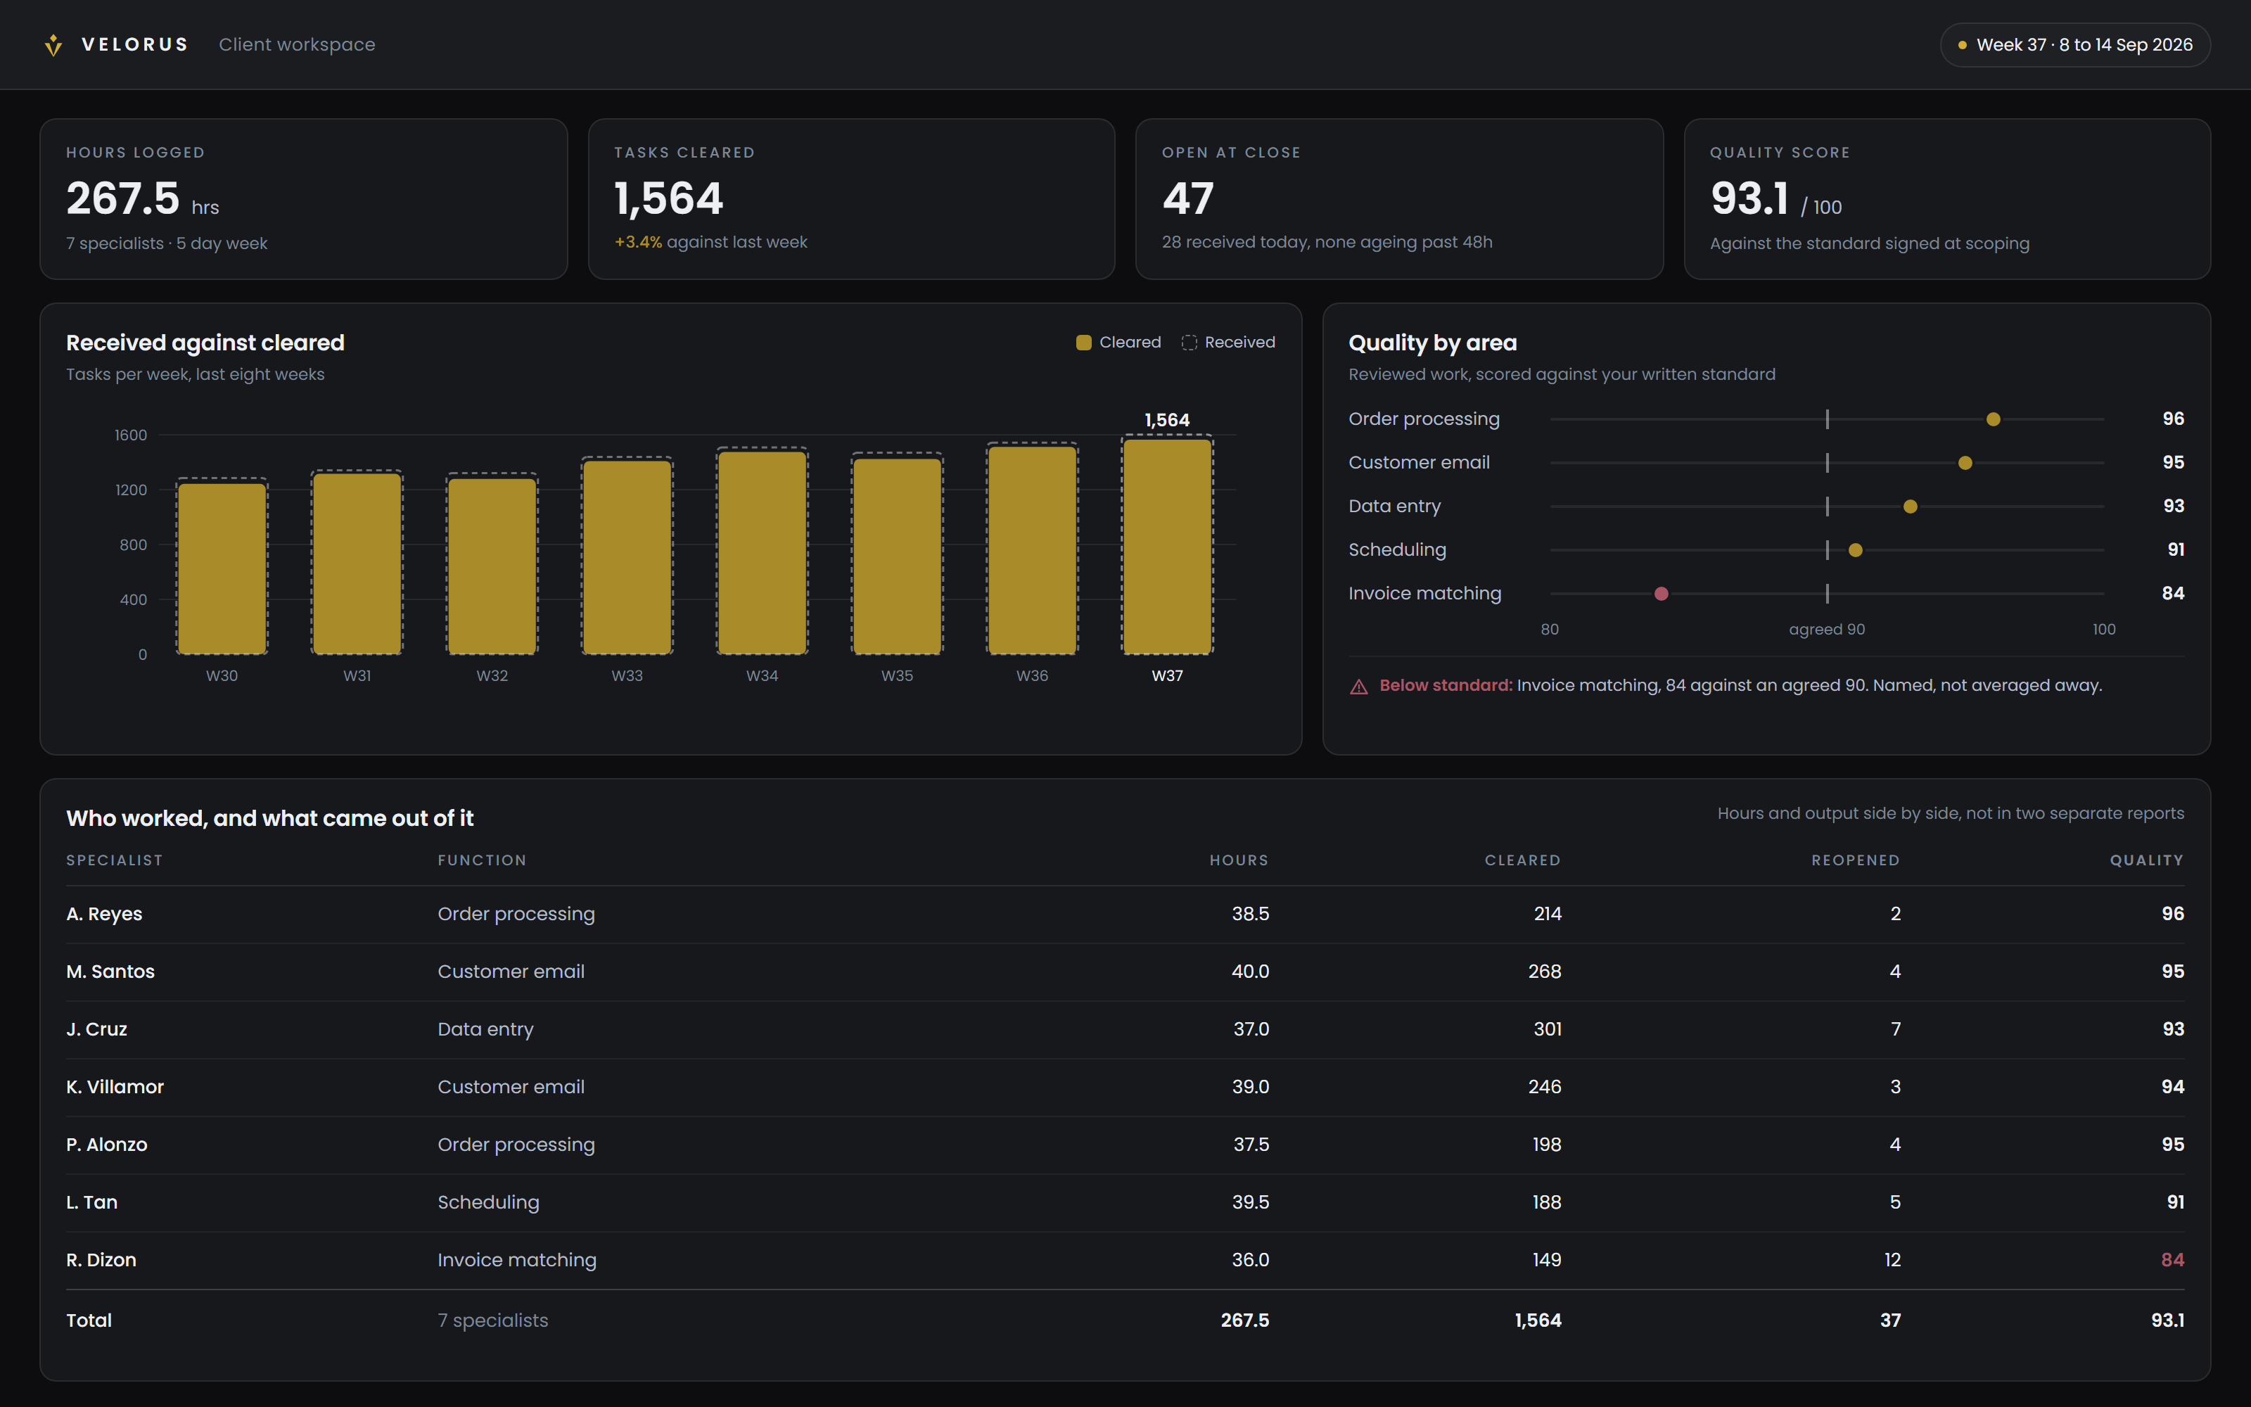Click the Invoice matching red quality dot

click(x=1660, y=594)
